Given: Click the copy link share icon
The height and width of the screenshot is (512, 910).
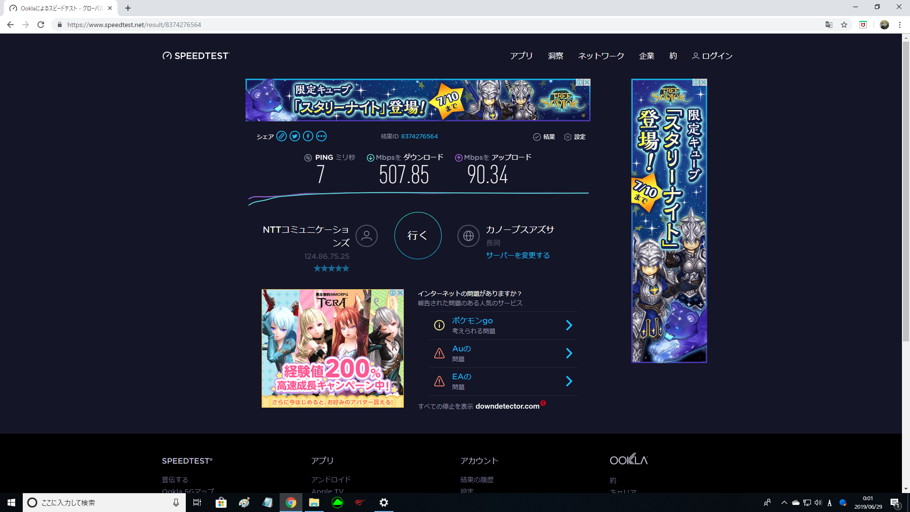Looking at the screenshot, I should 282,137.
